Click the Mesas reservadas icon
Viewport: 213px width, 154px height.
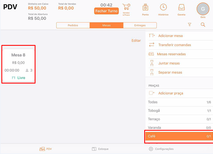coord(151,54)
